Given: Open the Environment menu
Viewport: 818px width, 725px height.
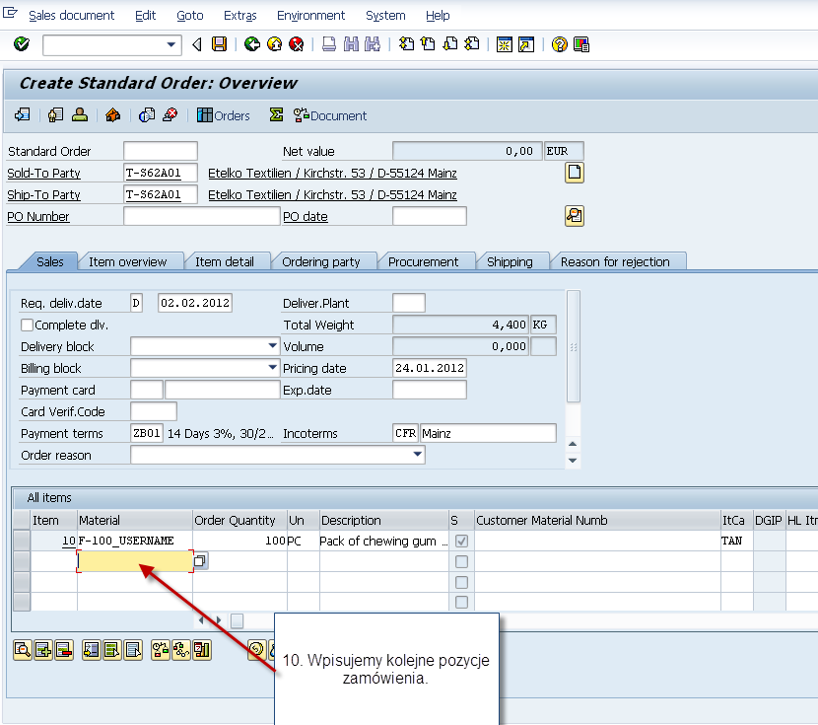Looking at the screenshot, I should (x=310, y=16).
